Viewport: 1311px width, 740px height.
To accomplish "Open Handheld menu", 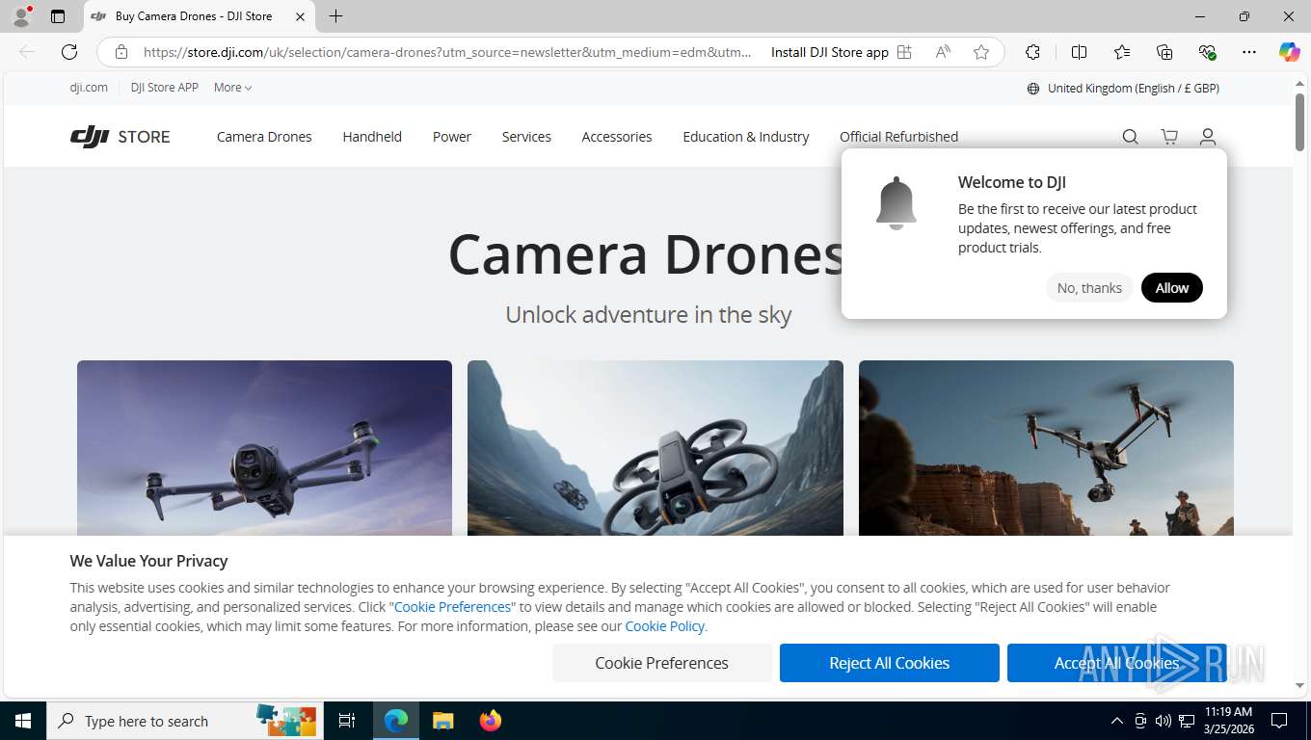I will coord(372,137).
